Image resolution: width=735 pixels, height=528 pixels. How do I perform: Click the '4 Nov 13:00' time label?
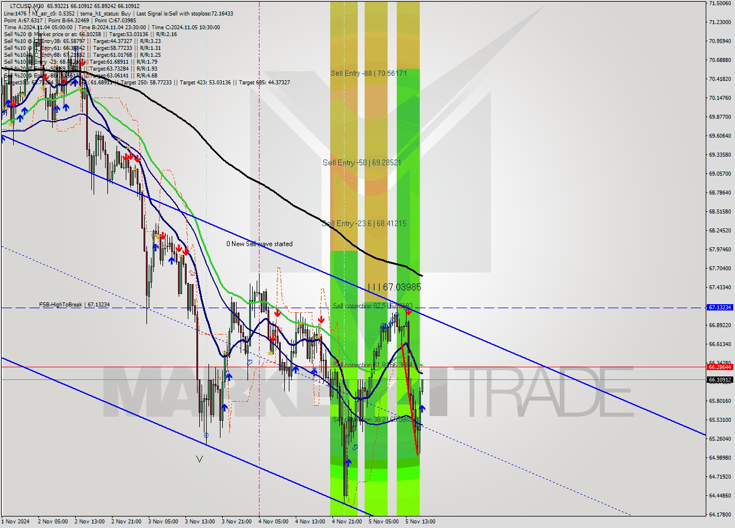(310, 522)
